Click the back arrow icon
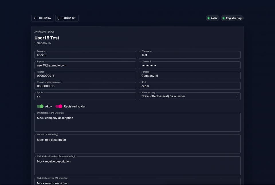 click(36, 18)
